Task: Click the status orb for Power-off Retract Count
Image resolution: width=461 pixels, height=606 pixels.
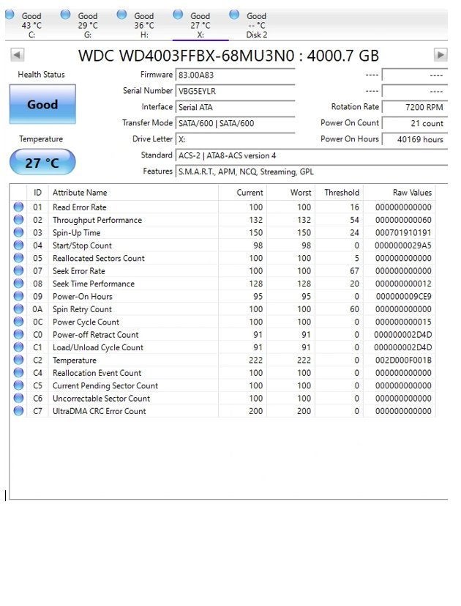Action: coord(18,335)
